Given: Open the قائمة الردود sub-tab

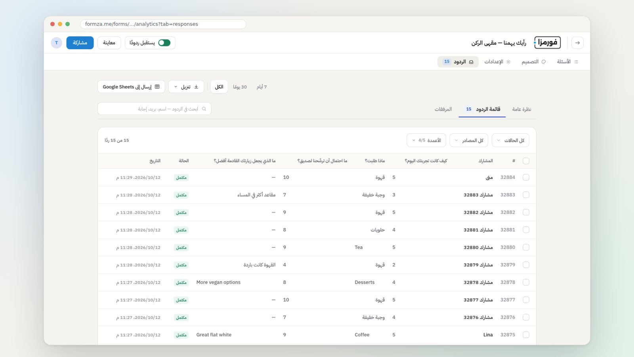Looking at the screenshot, I should pos(482,109).
